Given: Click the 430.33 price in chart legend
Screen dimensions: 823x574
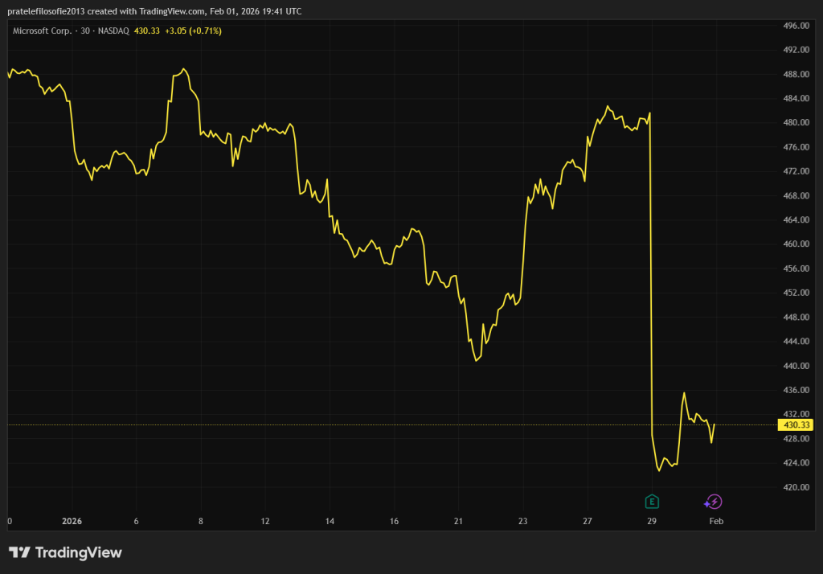Looking at the screenshot, I should coord(147,31).
